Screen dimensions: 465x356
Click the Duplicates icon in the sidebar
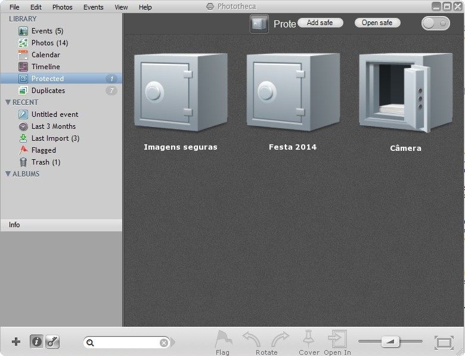(23, 90)
